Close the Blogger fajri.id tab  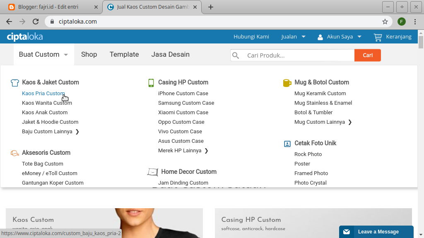[96, 7]
